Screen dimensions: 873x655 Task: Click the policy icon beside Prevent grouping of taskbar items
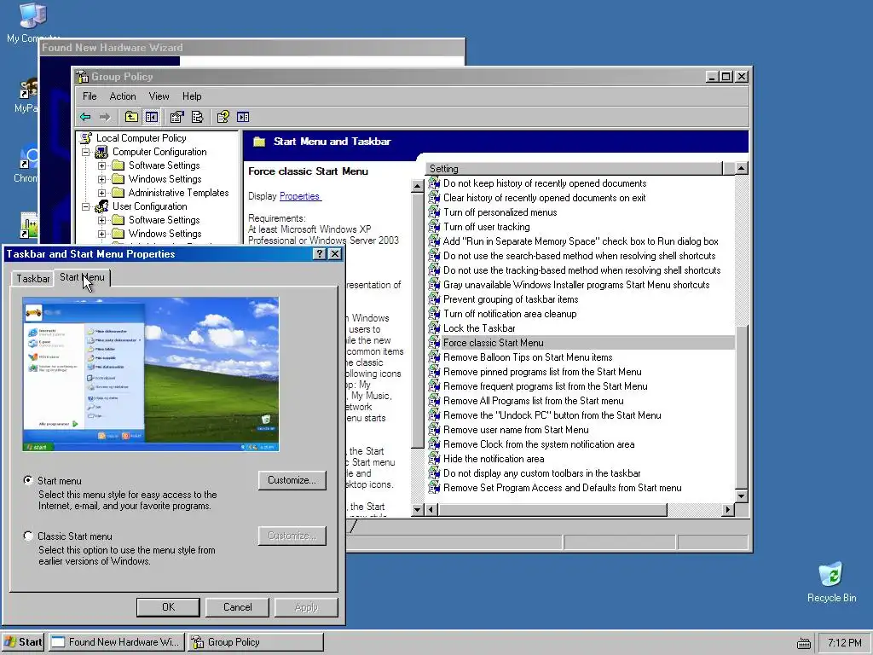[434, 299]
